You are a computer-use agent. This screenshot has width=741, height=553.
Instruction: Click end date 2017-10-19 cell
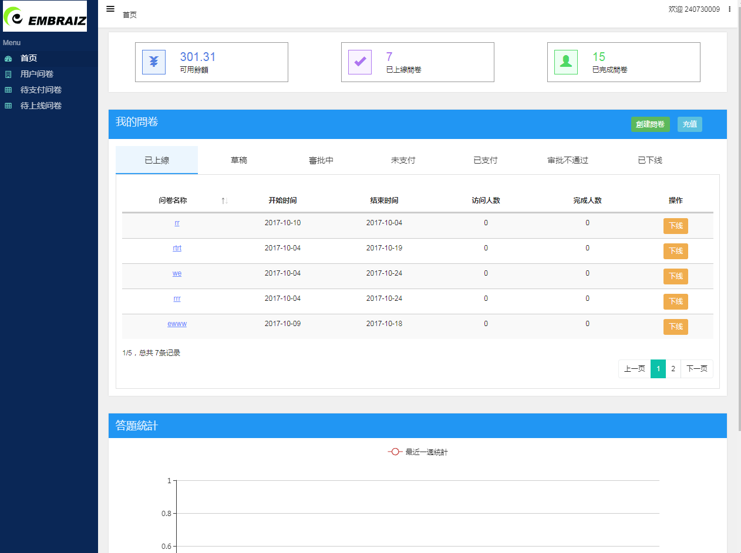click(x=385, y=248)
